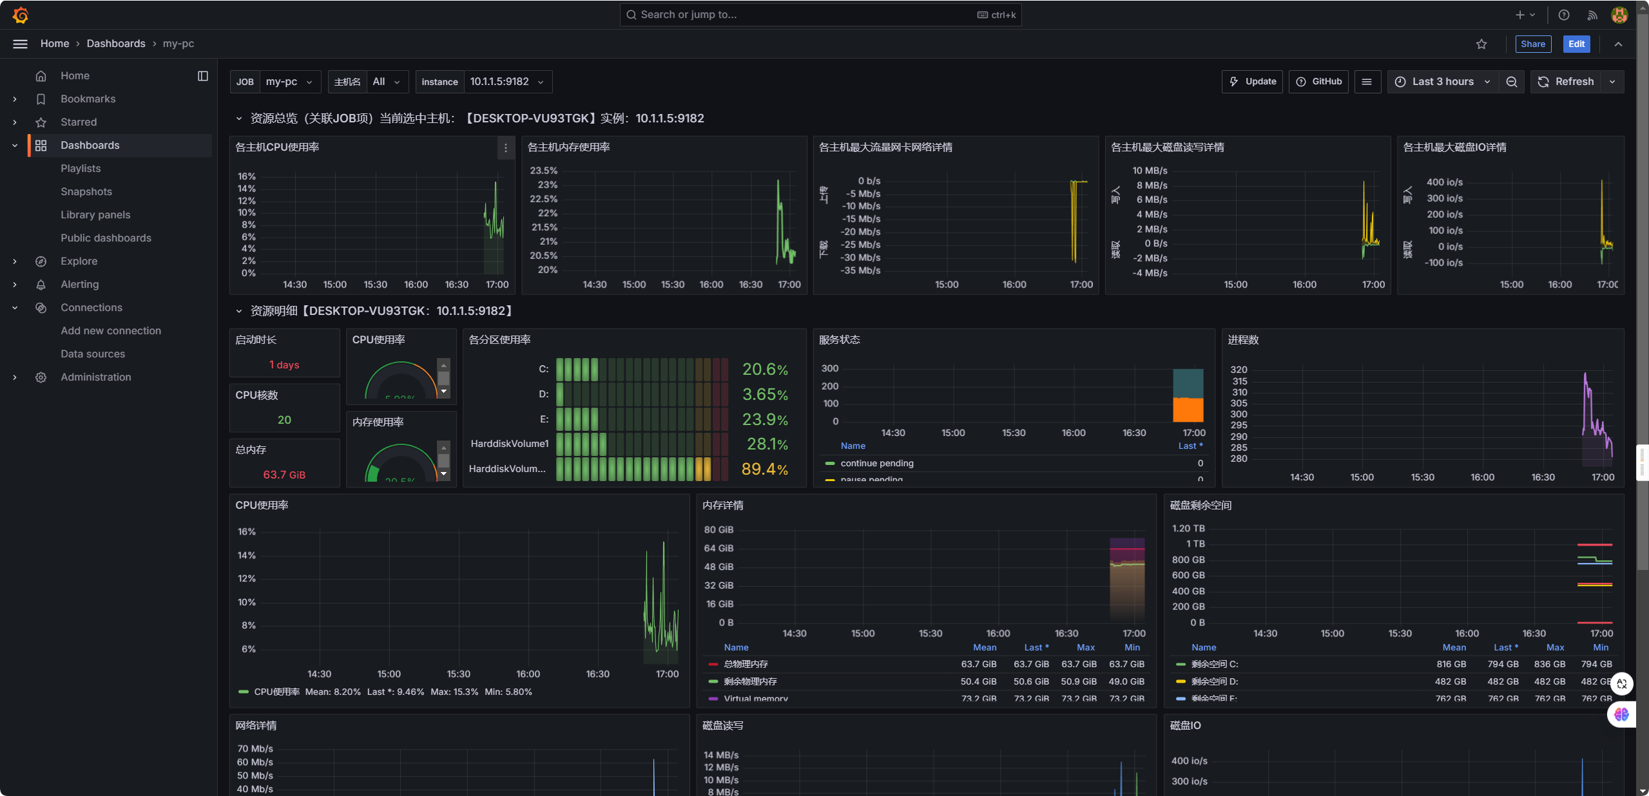Open the user profile avatar

[x=1619, y=15]
